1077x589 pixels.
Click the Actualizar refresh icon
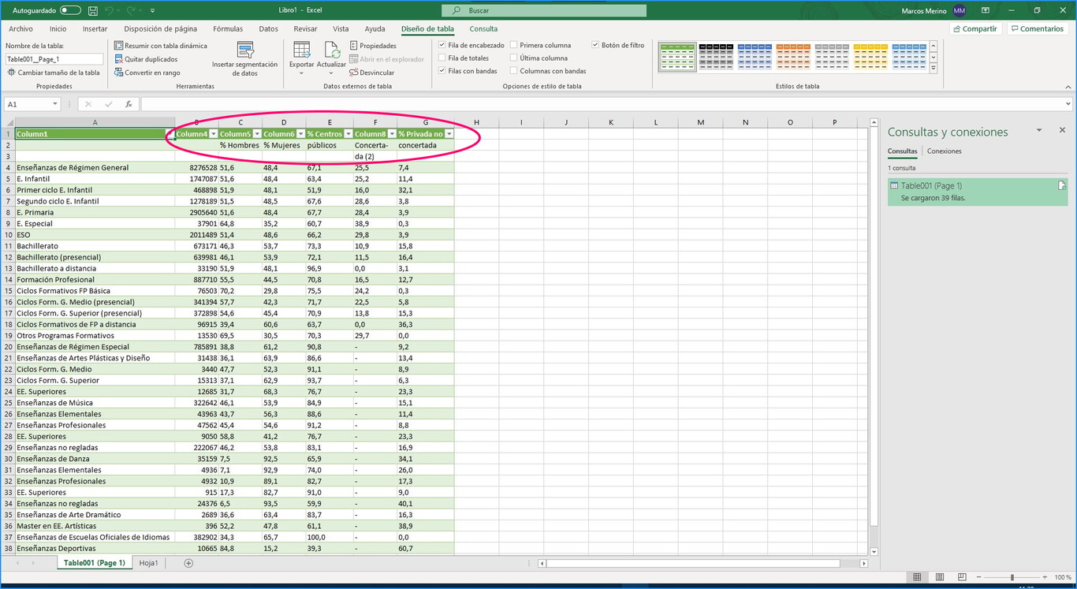(x=332, y=50)
